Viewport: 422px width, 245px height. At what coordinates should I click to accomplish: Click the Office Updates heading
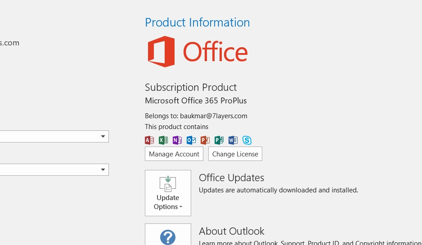pos(231,178)
